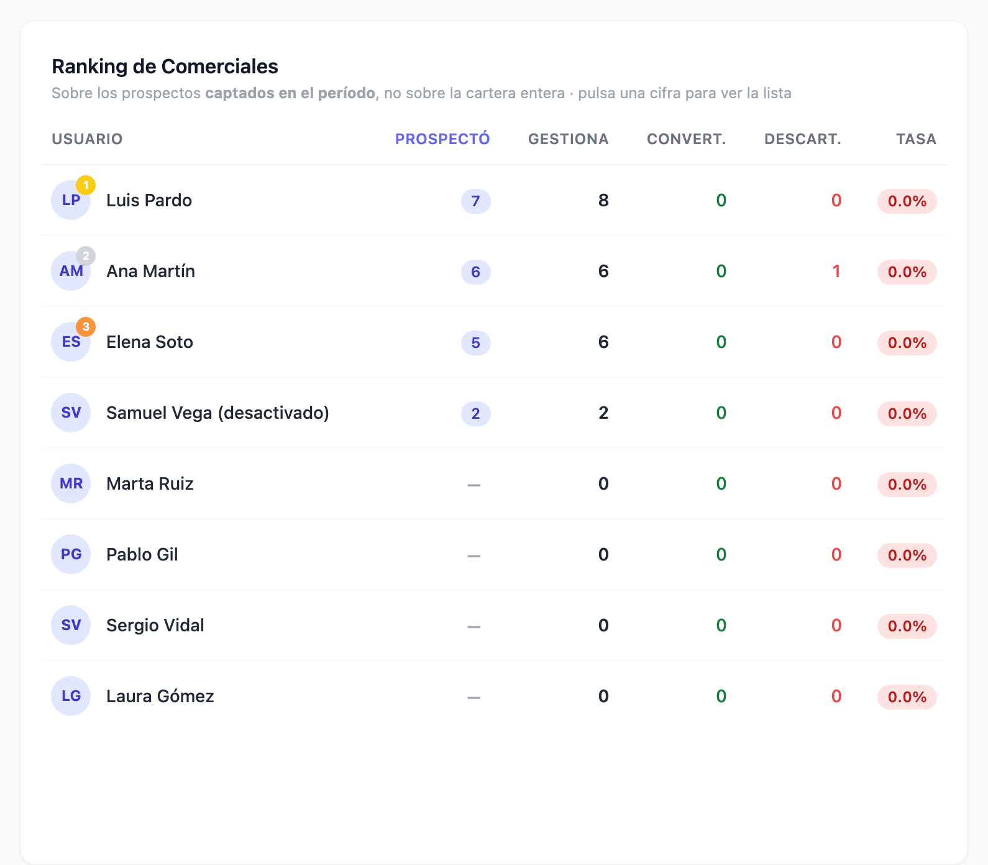This screenshot has width=988, height=865.
Task: Select the name Pablo Gil
Action: pos(142,555)
